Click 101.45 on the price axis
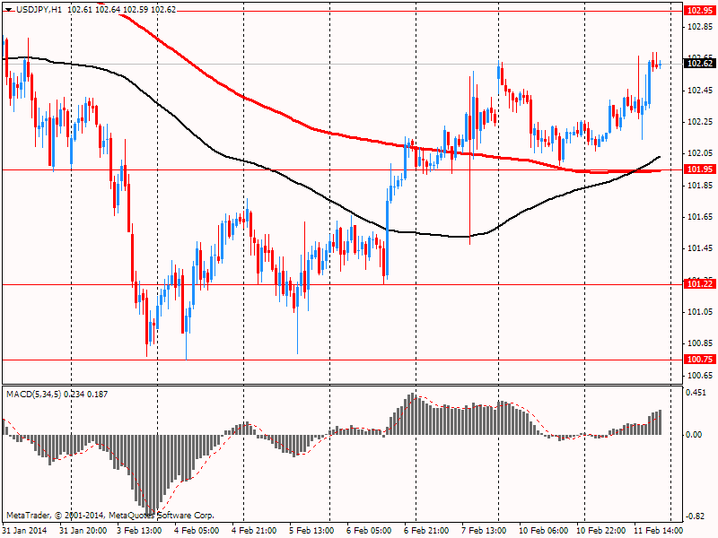This screenshot has height=538, width=718. click(x=700, y=248)
